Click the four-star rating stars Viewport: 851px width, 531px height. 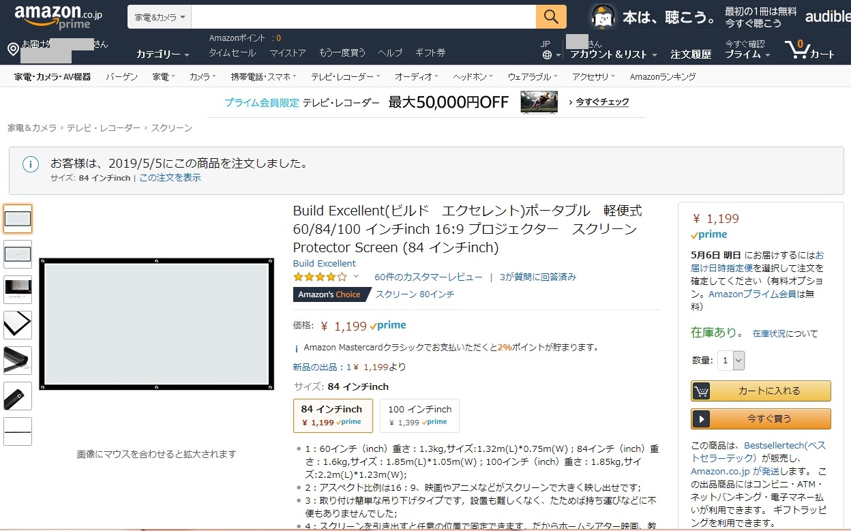pyautogui.click(x=320, y=277)
